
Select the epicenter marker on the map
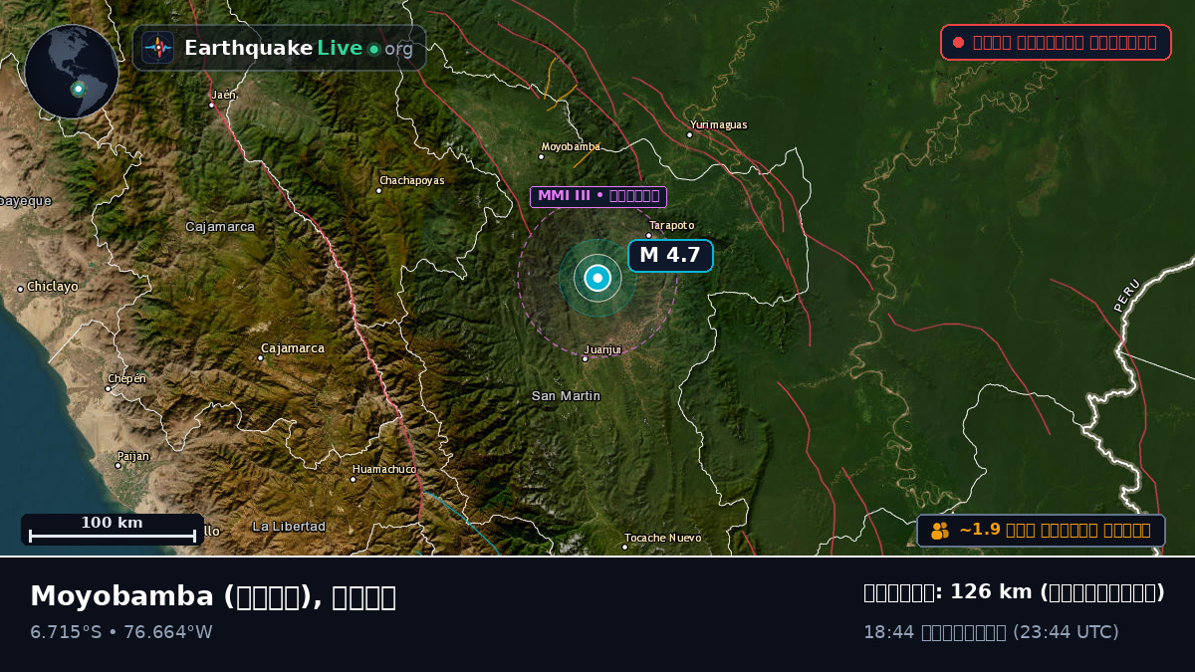coord(597,279)
